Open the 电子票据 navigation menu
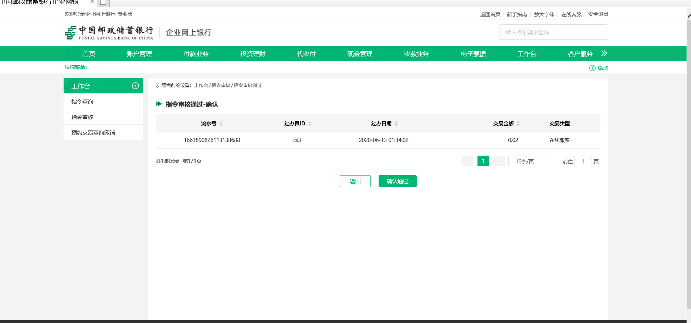Screen dimensions: 691x323 pyautogui.click(x=473, y=54)
